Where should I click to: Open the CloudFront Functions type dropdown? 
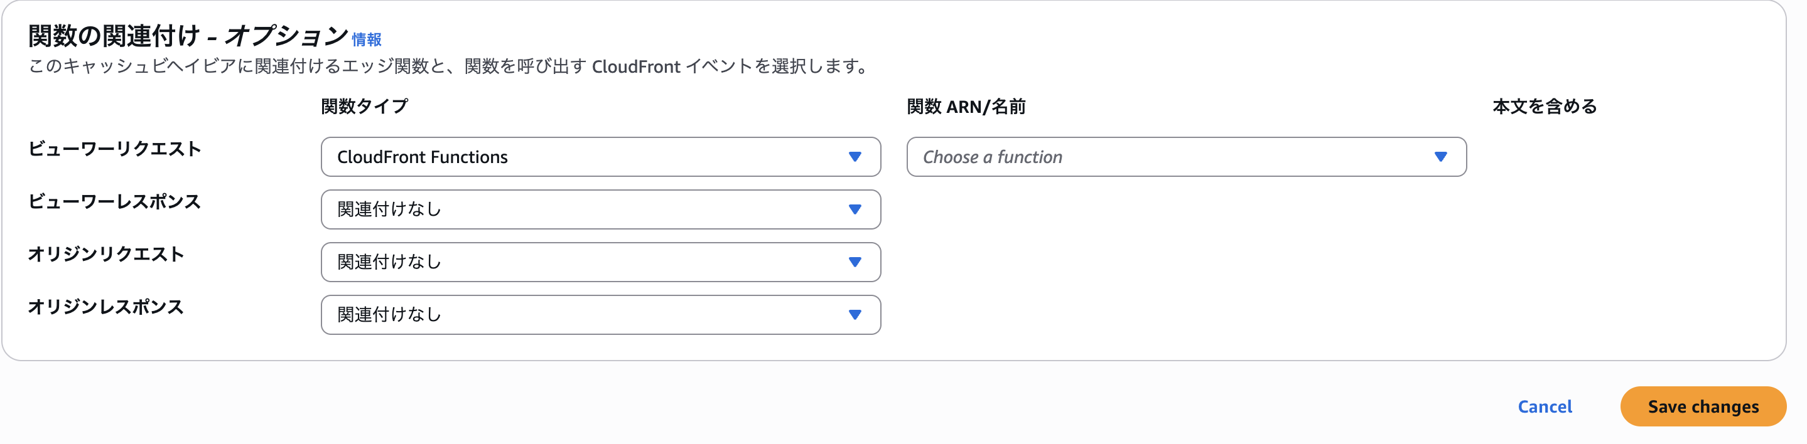600,157
